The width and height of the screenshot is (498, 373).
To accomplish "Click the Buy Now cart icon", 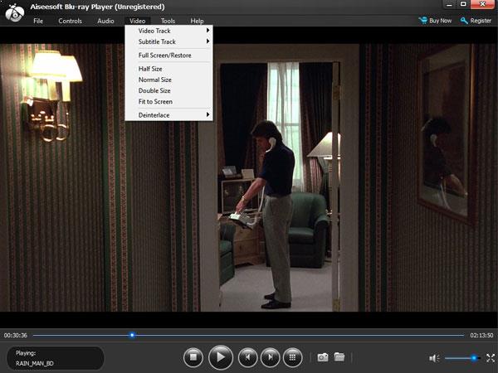I will coord(422,21).
